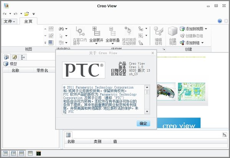Click the 类别 column header in attributes panel
The height and width of the screenshot is (158, 230).
click(97, 142)
